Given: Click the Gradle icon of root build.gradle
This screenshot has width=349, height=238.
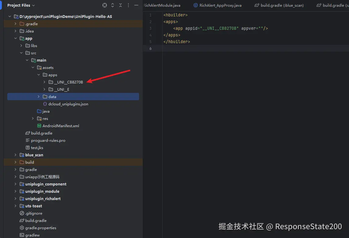Looking at the screenshot, I should pyautogui.click(x=22, y=221).
